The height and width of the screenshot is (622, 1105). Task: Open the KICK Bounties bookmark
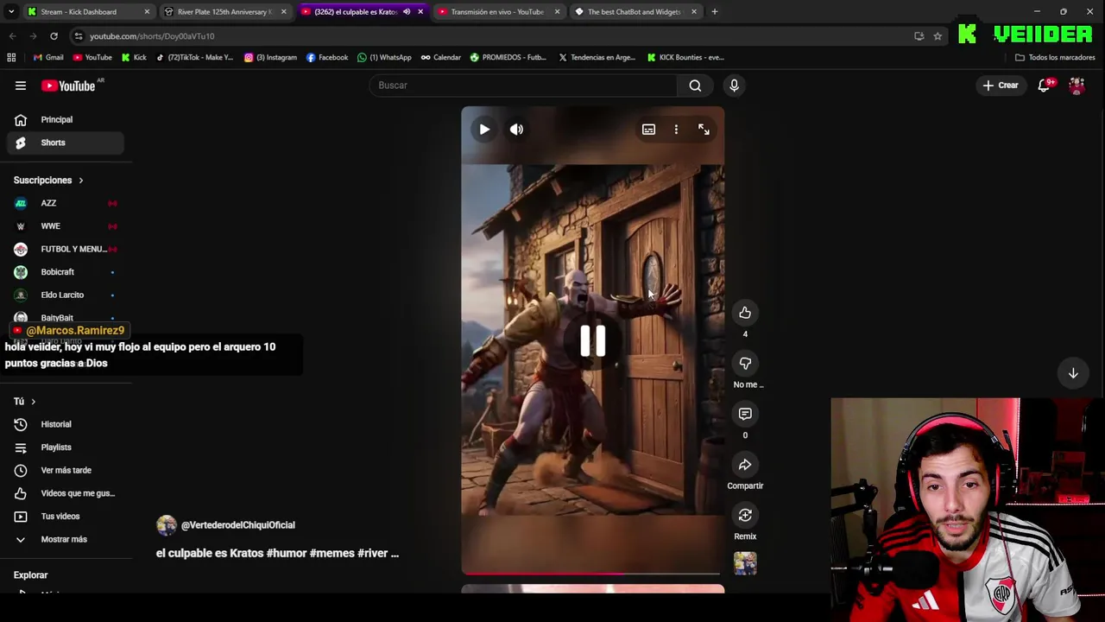685,58
